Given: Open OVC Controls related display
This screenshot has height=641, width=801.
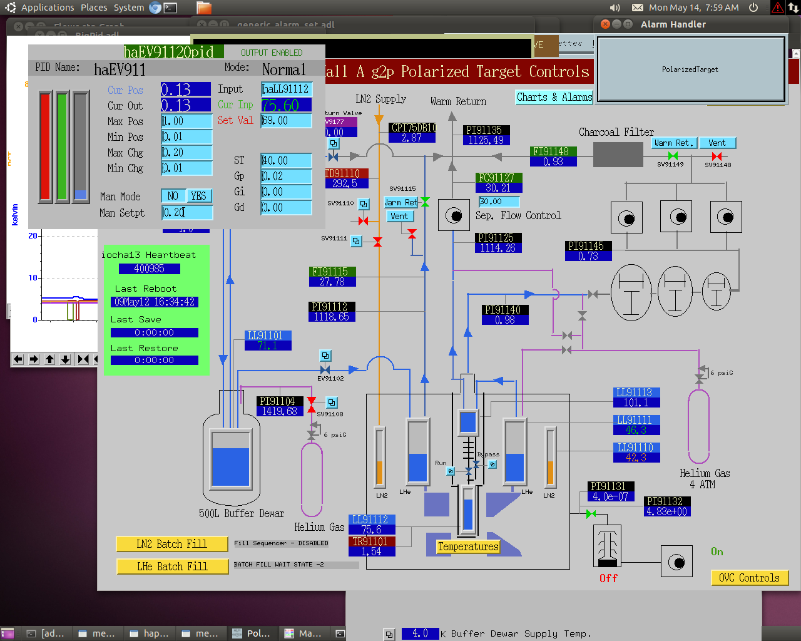Looking at the screenshot, I should (x=750, y=578).
